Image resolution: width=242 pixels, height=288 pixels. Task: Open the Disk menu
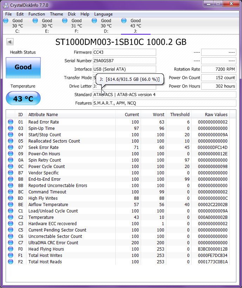point(72,14)
